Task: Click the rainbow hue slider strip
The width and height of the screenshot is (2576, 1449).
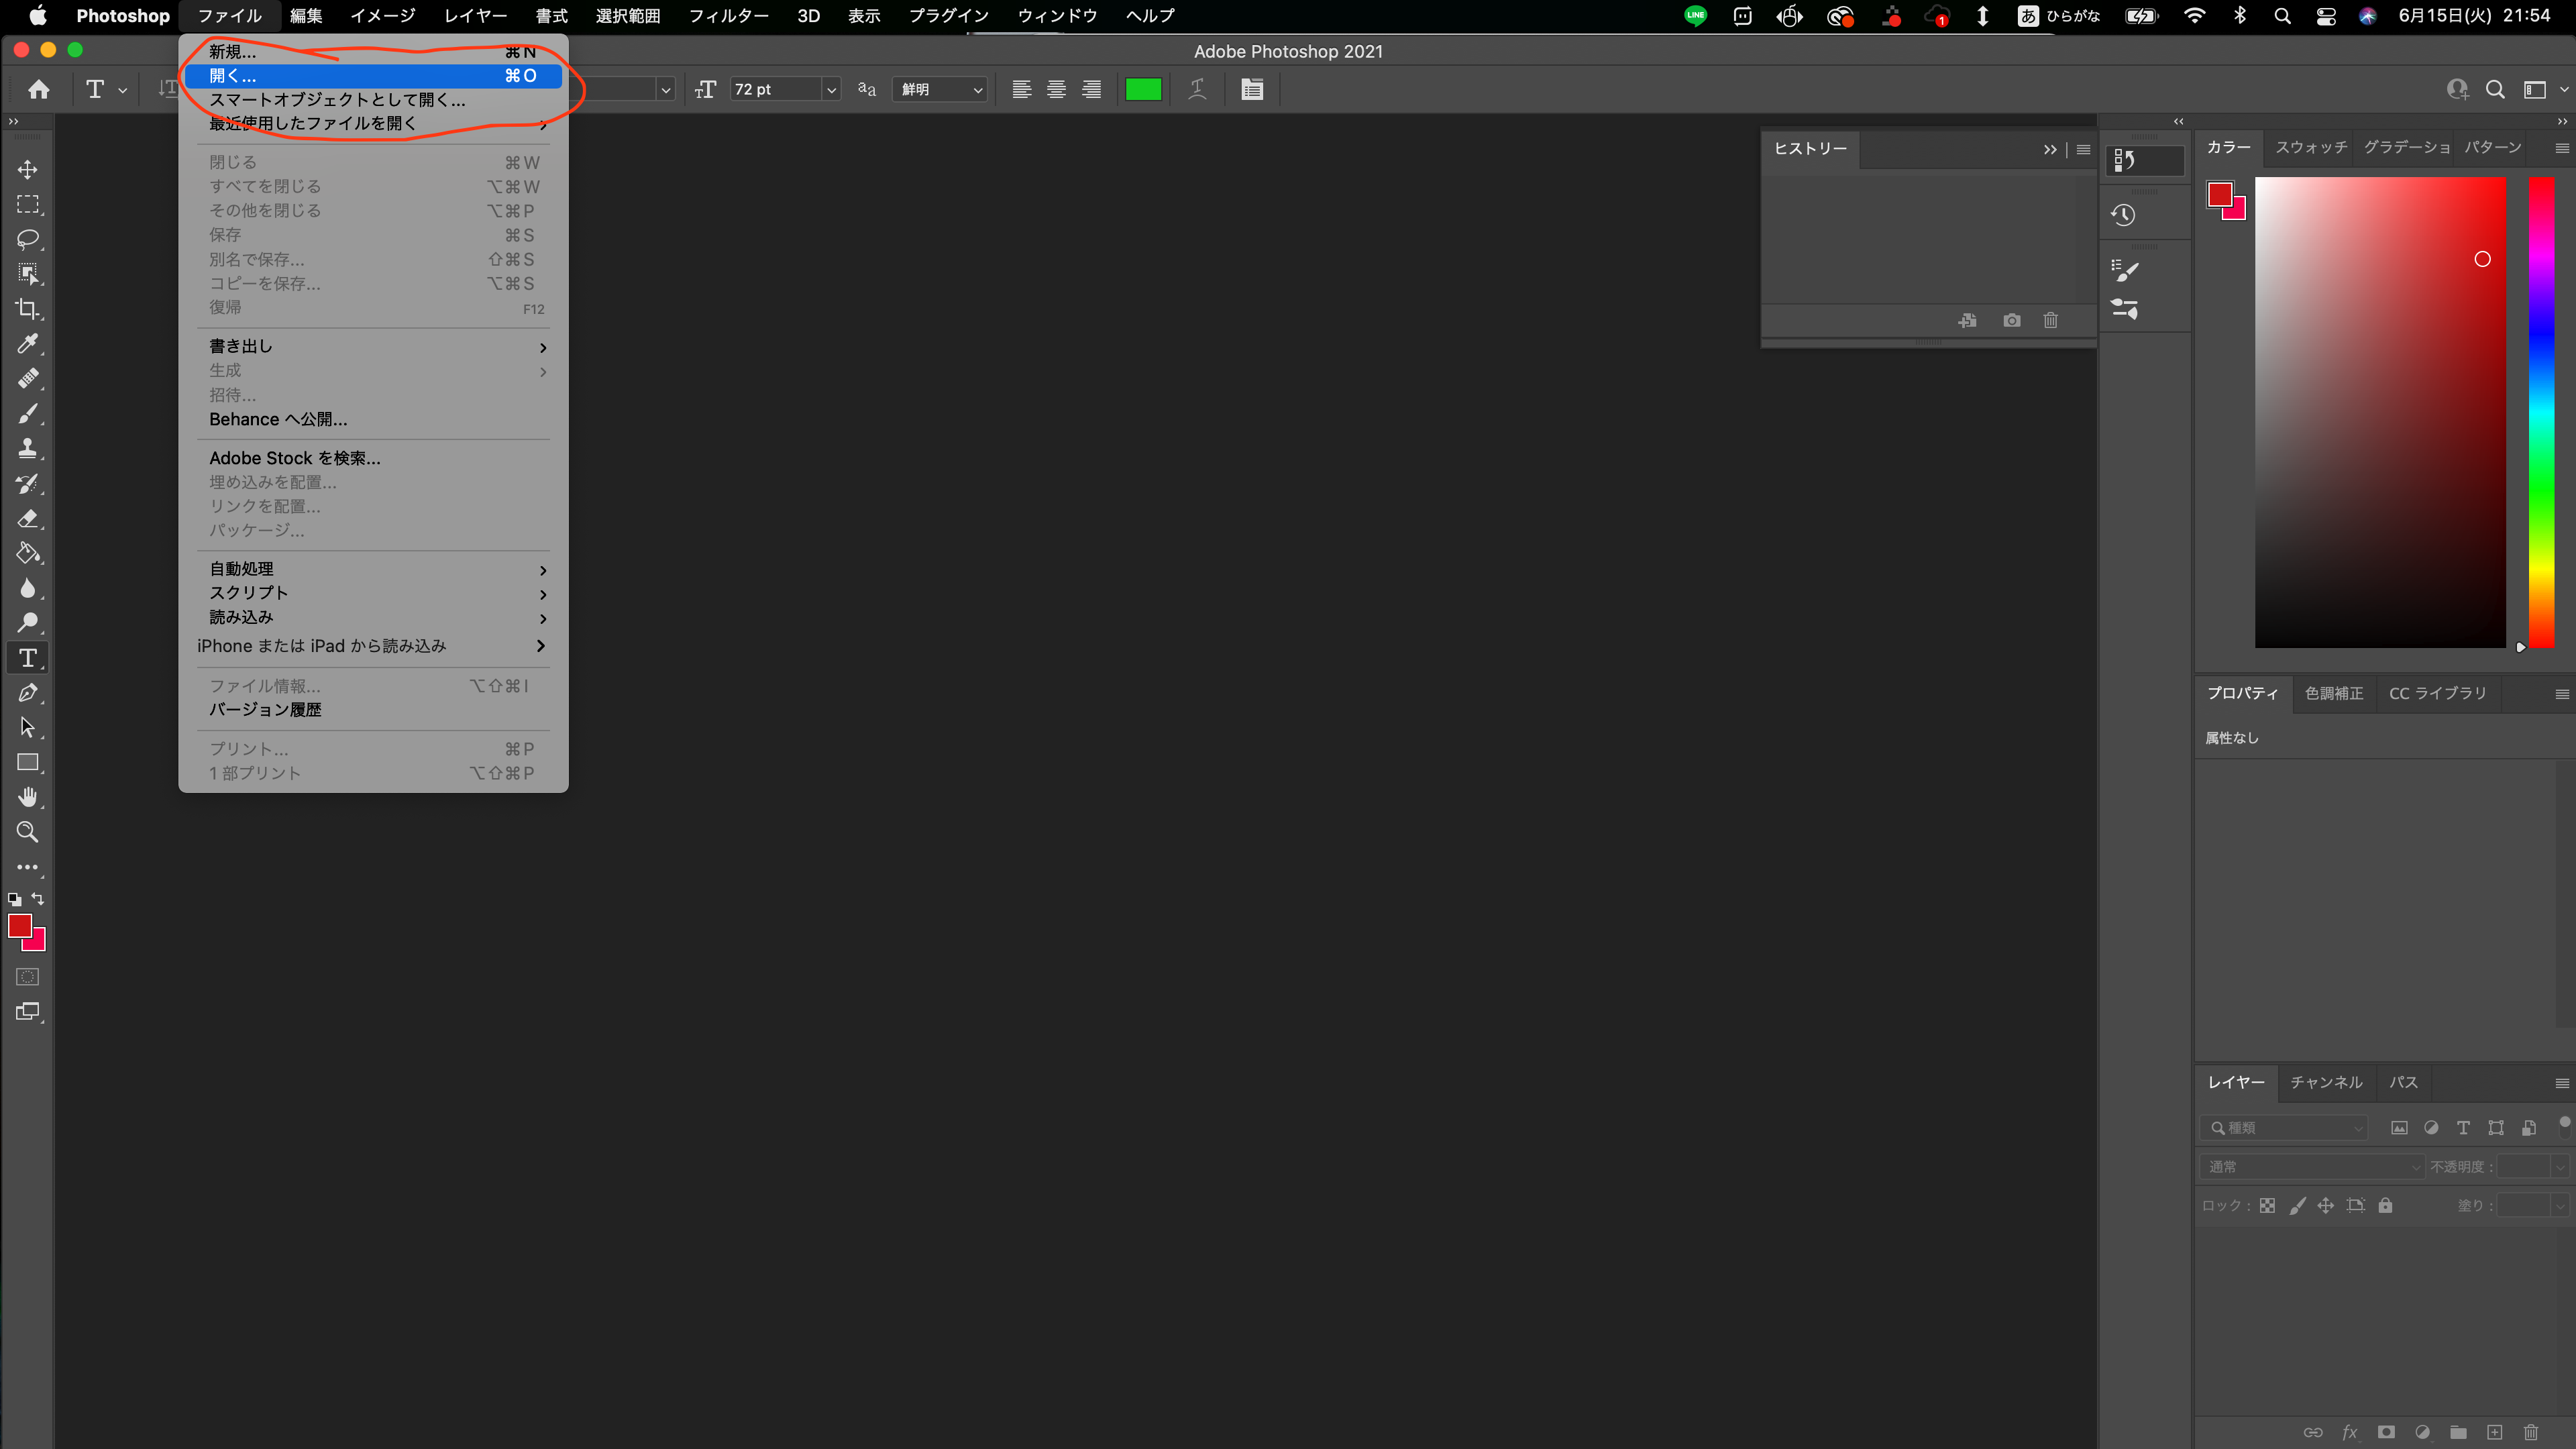Action: coord(2541,412)
